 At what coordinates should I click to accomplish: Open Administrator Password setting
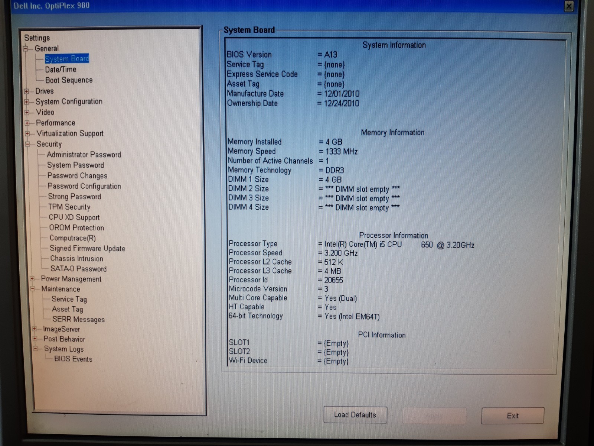(x=84, y=155)
